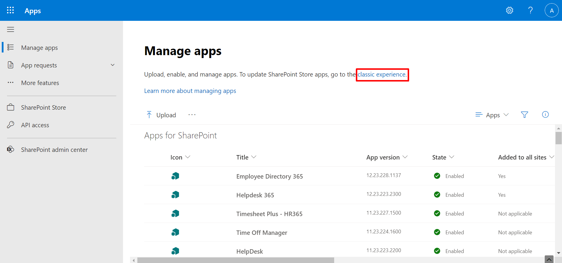The image size is (562, 263).
Task: Open Learn more about managing apps link
Action: 190,91
